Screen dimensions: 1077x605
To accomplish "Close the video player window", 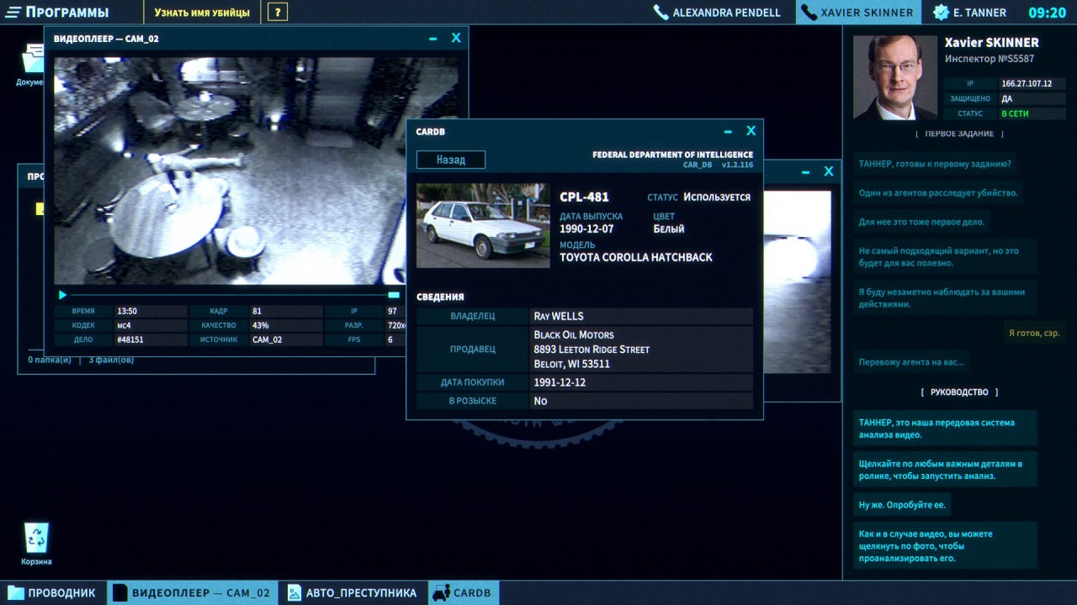I will [456, 38].
